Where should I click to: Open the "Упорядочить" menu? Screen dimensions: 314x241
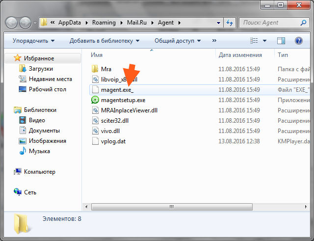point(33,41)
